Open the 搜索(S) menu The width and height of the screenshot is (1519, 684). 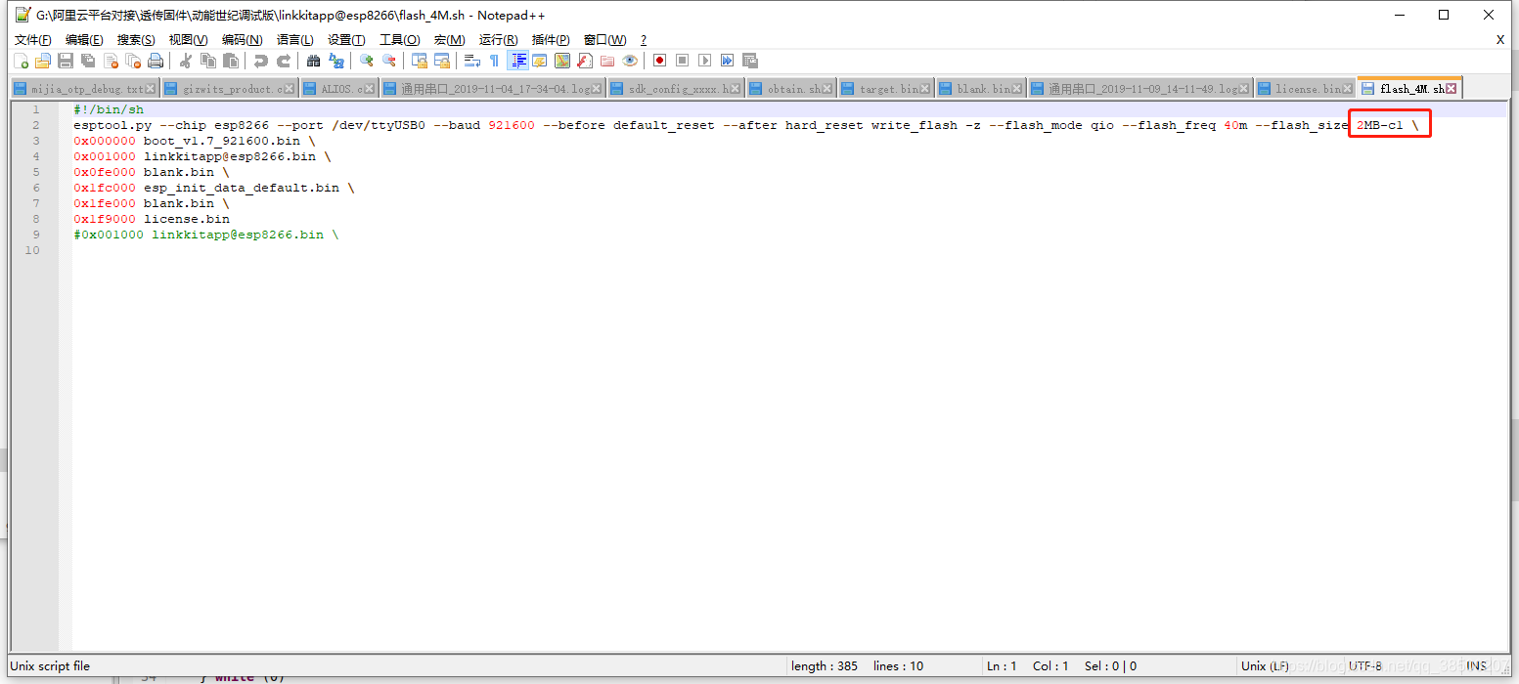[x=136, y=40]
